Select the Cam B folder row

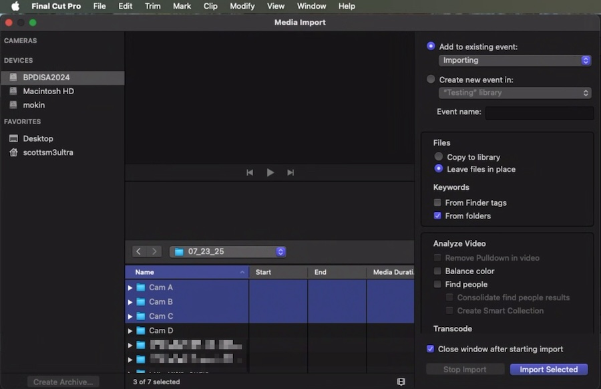coord(270,302)
